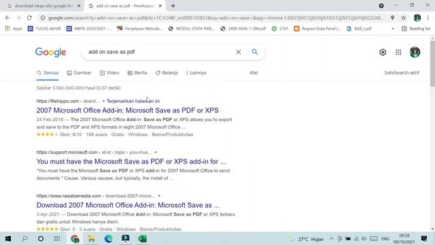Open Excel from the taskbar
Screen dimensions: 435x245
143,239
